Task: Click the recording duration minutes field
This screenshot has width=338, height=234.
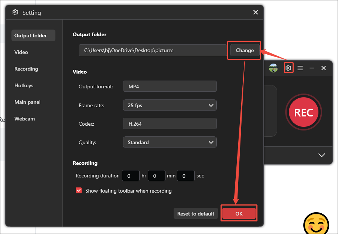Action: pyautogui.click(x=156, y=176)
